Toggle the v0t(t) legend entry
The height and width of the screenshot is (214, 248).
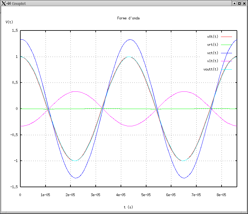tap(212, 37)
